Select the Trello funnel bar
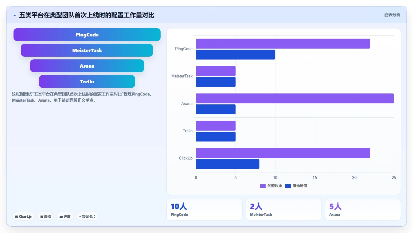Image resolution: width=413 pixels, height=233 pixels. [x=87, y=81]
